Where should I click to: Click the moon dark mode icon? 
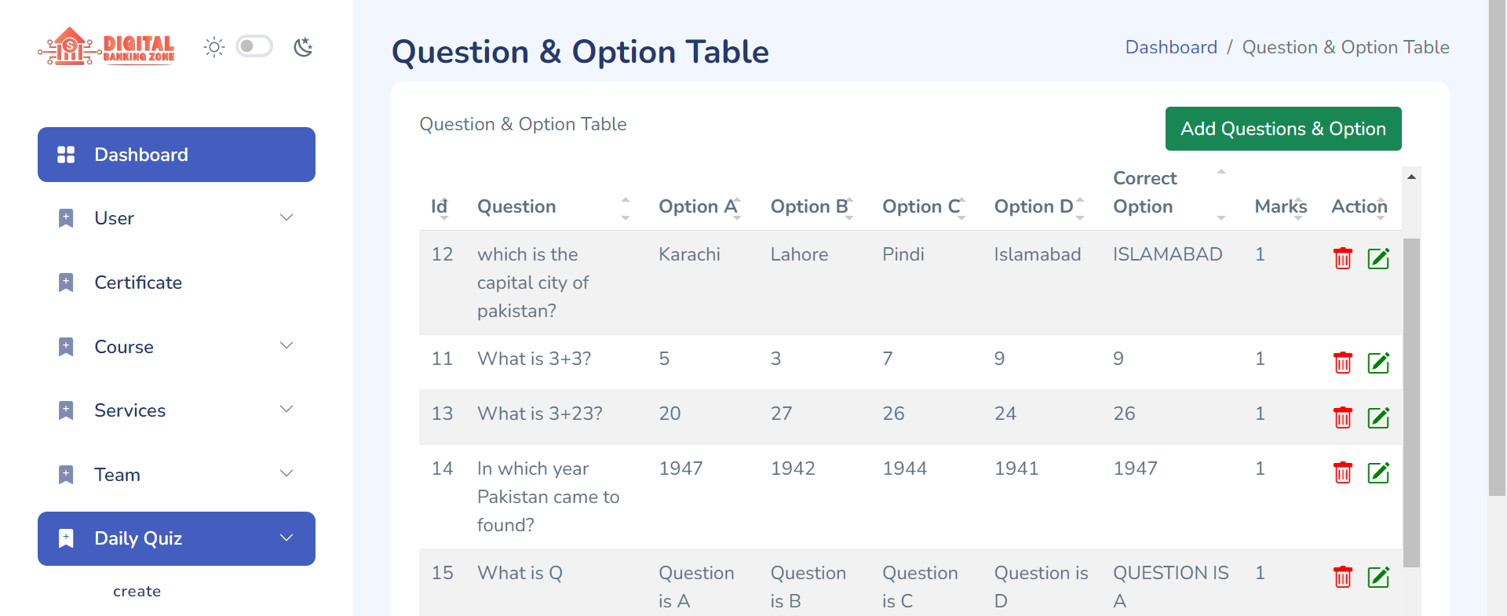303,47
